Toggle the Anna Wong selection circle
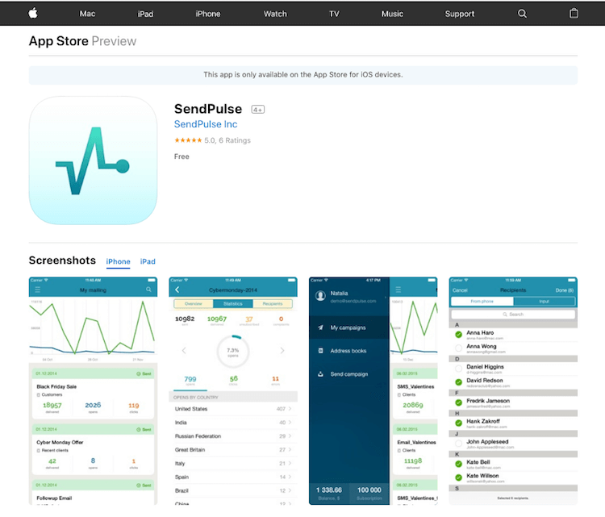 [x=458, y=348]
